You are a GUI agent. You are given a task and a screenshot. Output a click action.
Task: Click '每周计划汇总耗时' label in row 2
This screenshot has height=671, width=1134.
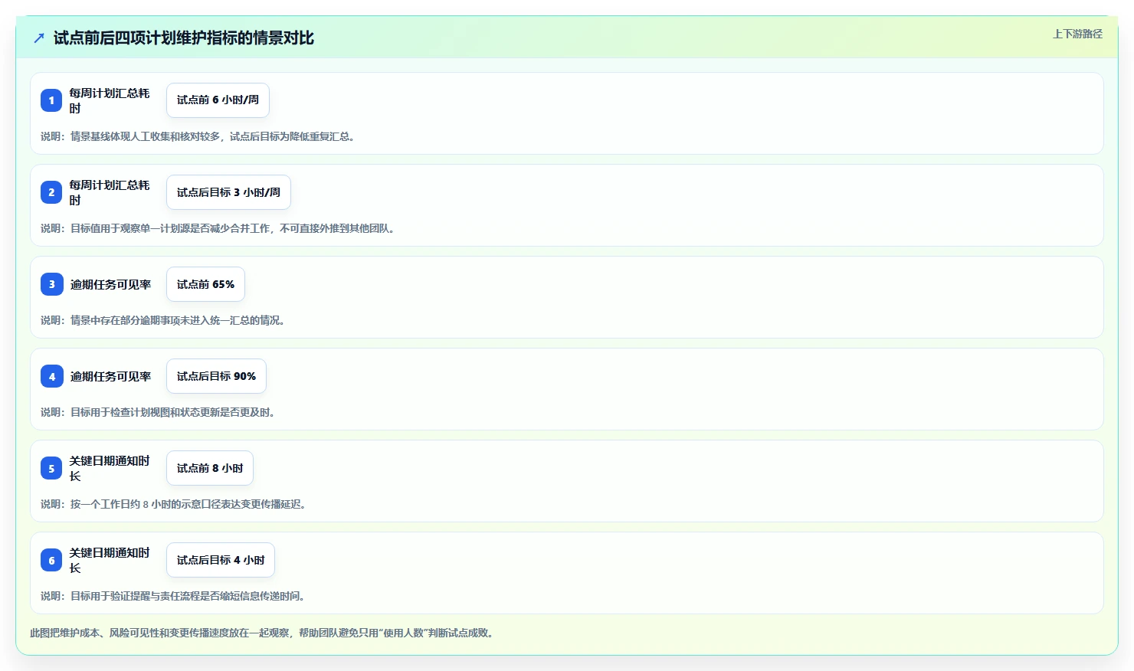pos(110,192)
